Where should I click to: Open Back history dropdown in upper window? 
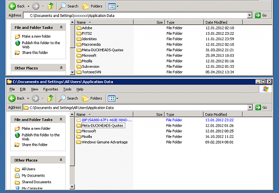(x=28, y=6)
